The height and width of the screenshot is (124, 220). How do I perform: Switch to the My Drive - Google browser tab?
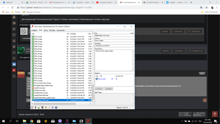pyautogui.click(x=36, y=2)
